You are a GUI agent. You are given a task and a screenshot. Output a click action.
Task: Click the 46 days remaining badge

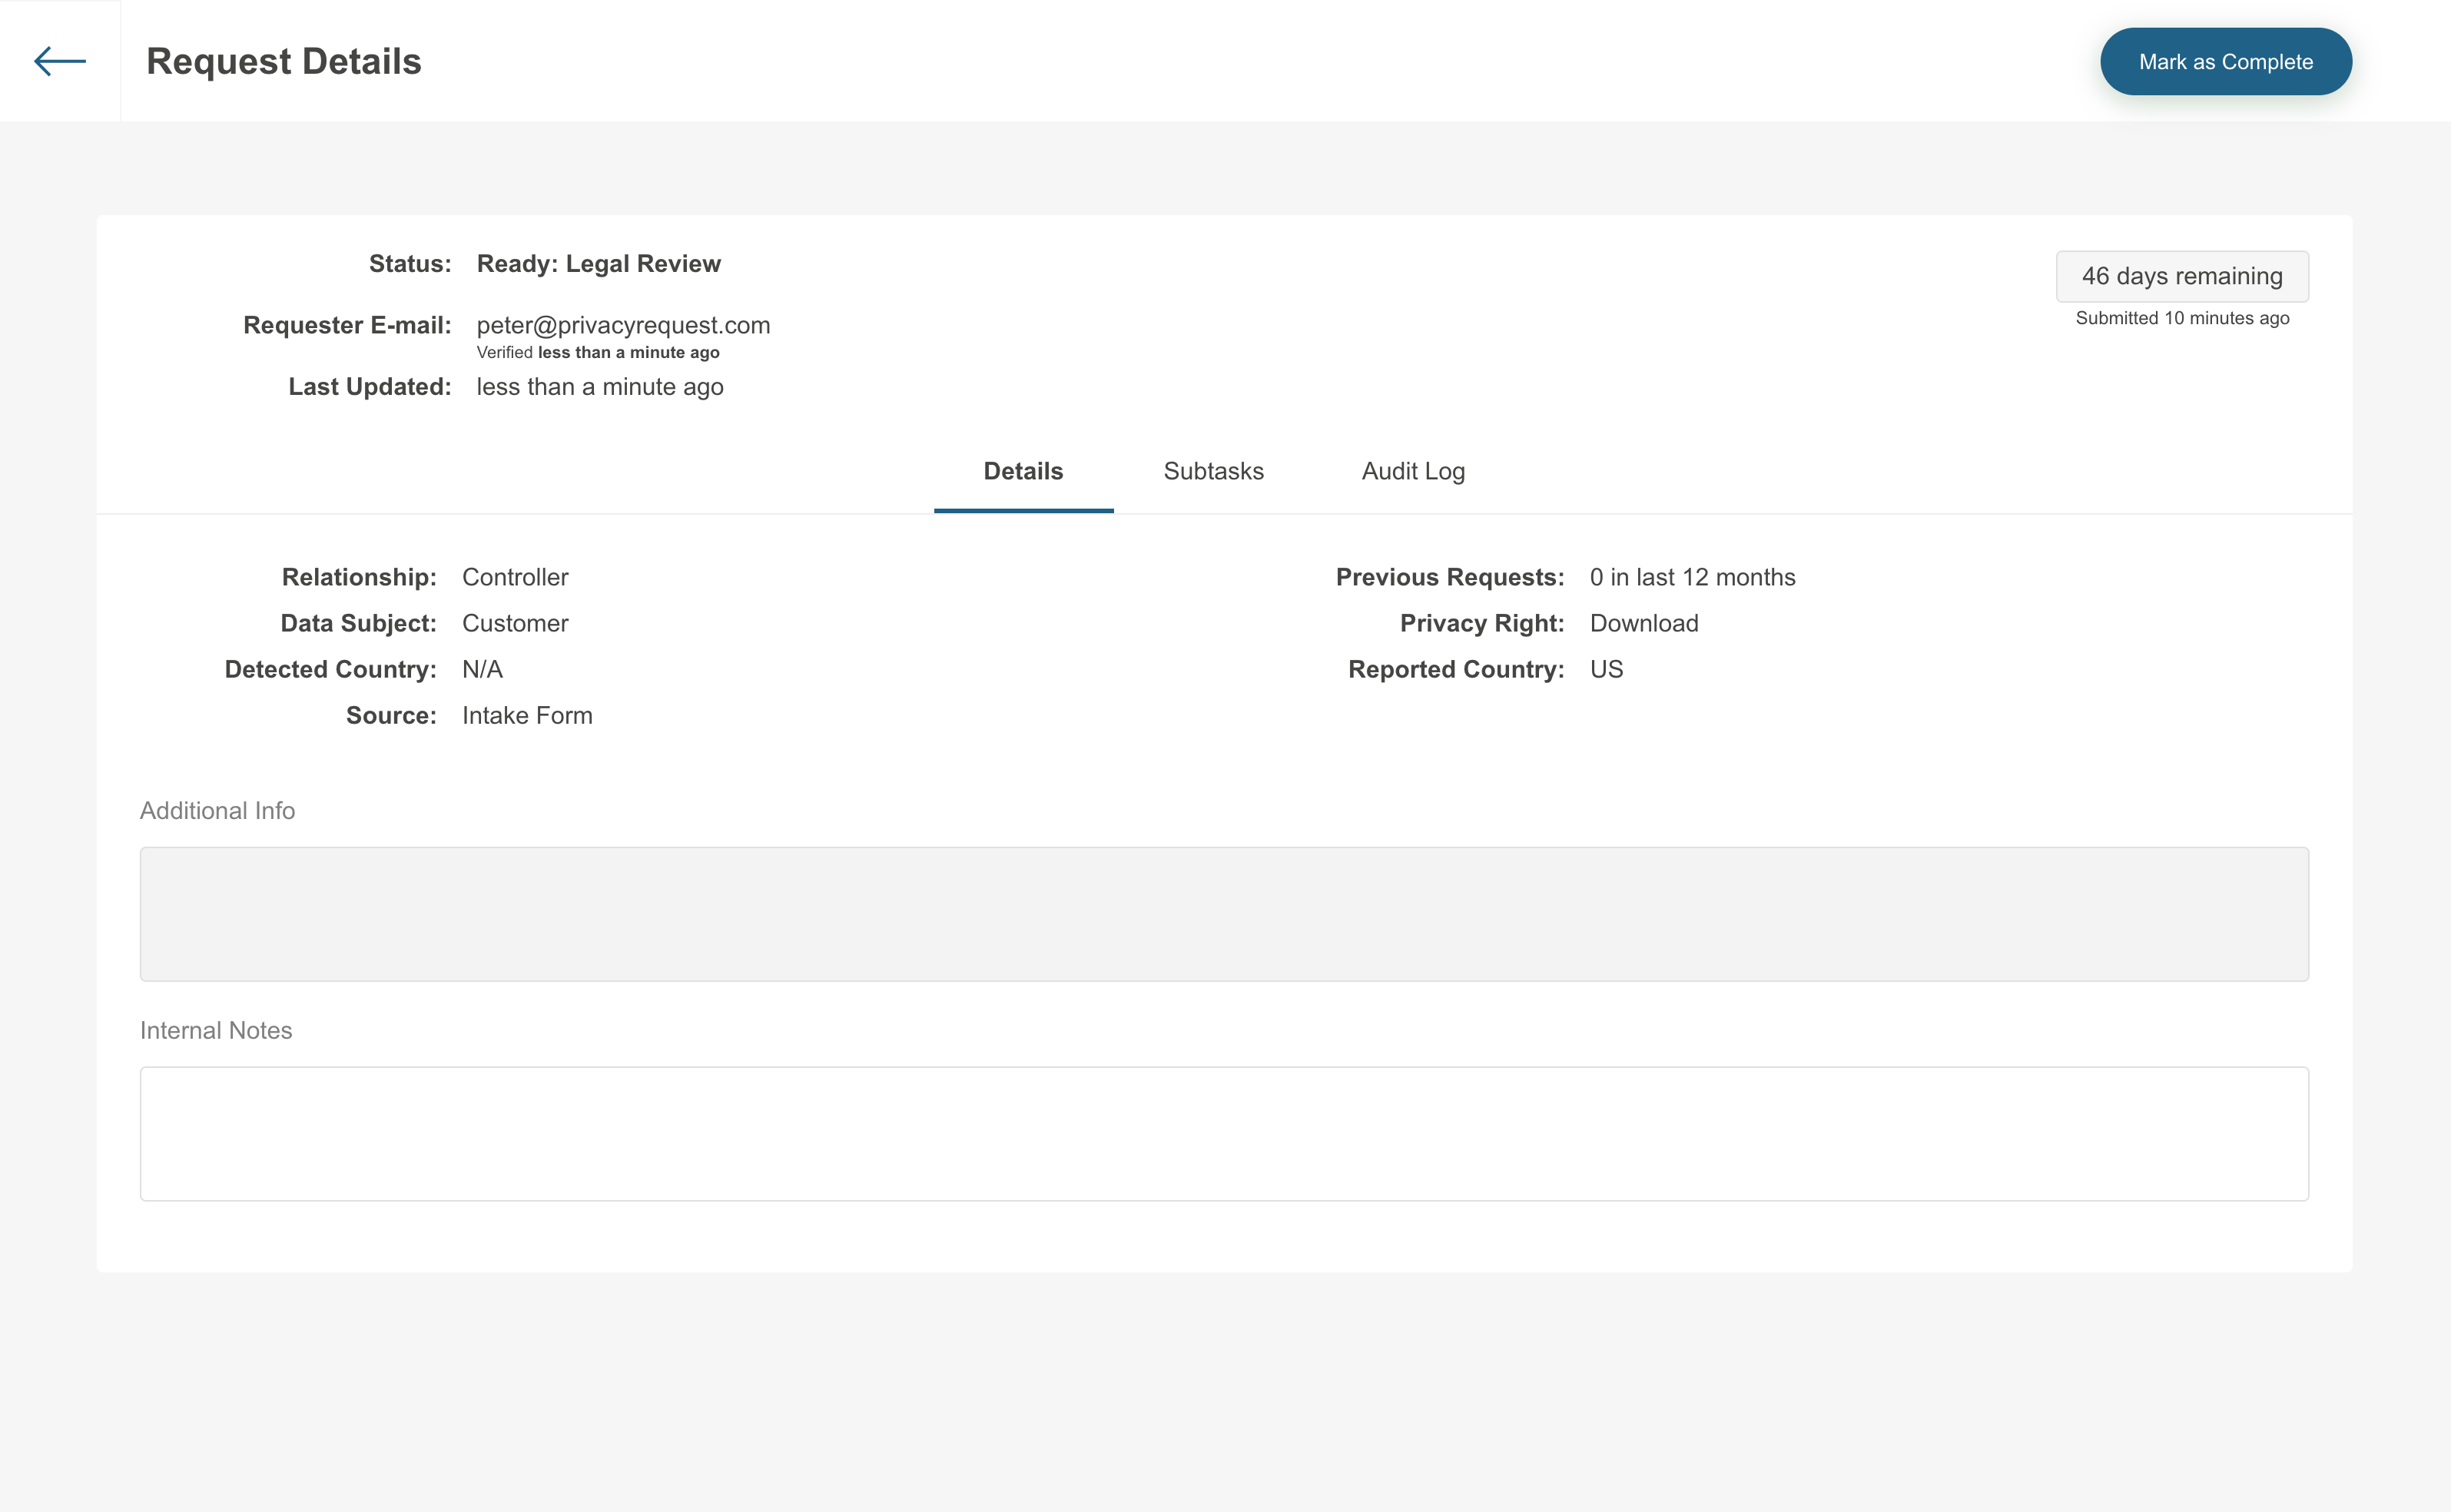click(x=2181, y=276)
